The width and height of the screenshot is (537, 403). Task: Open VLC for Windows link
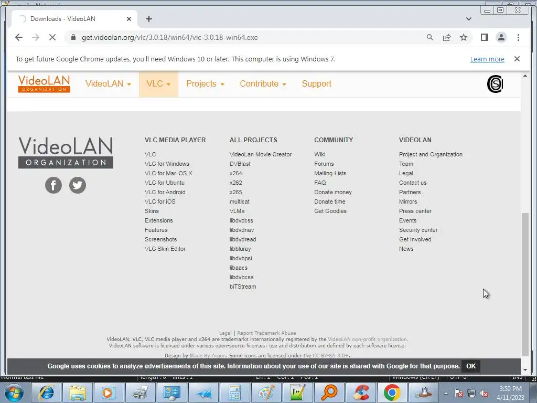[x=167, y=164]
